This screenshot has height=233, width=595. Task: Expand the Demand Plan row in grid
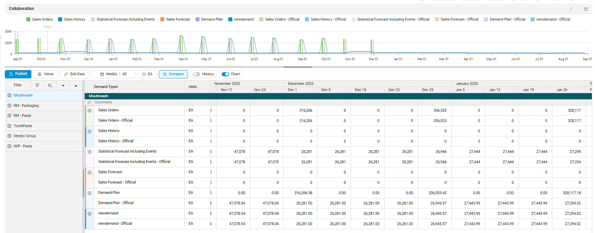pyautogui.click(x=90, y=193)
